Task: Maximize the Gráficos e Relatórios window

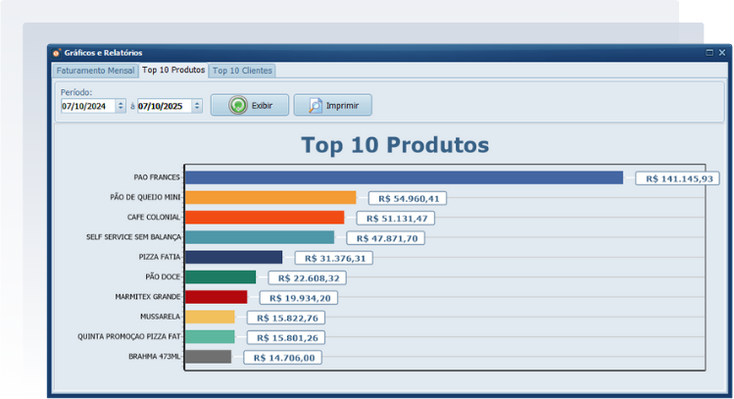Action: coord(709,52)
